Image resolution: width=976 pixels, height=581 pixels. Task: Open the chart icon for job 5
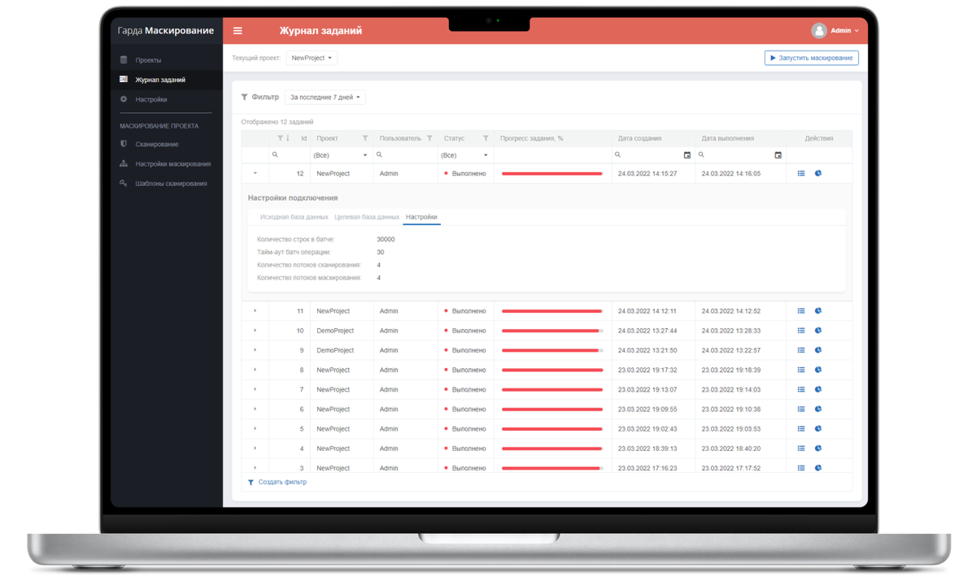pos(818,428)
